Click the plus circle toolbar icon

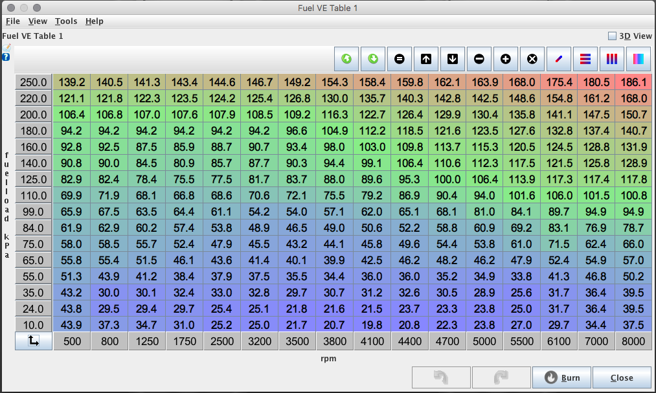coord(506,59)
